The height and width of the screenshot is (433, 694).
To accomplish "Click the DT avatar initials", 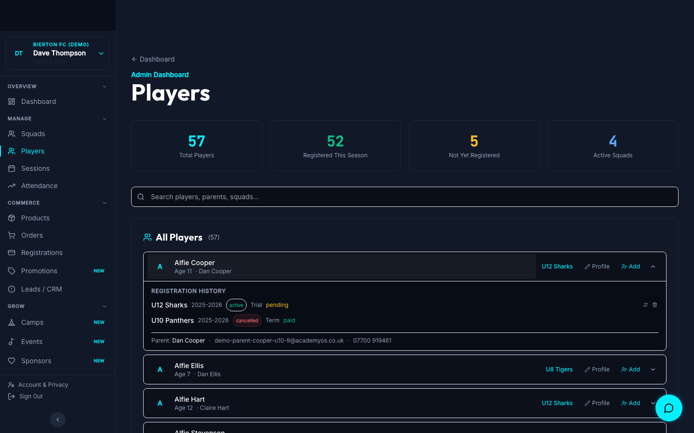I will pos(19,53).
